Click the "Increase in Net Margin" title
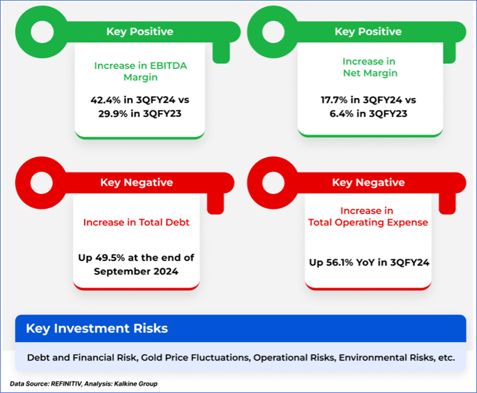This screenshot has width=477, height=393. pyautogui.click(x=370, y=68)
